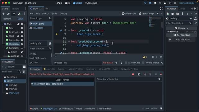Screen dimensions: 199x112
Task: Open the Go To menu
Action: [54, 14]
